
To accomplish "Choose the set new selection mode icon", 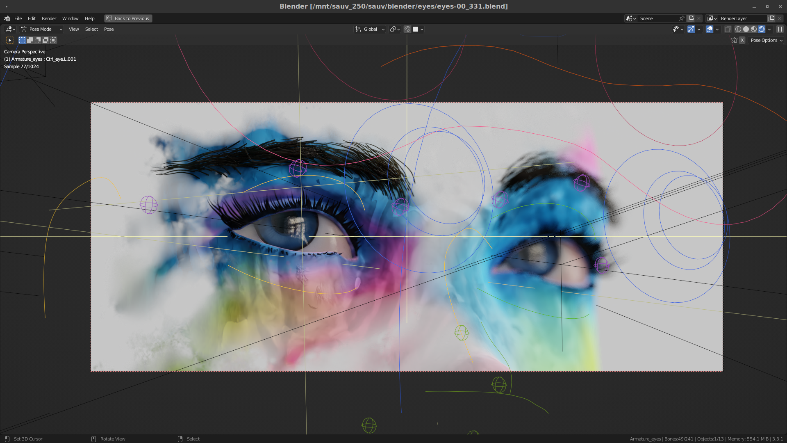I will (22, 40).
